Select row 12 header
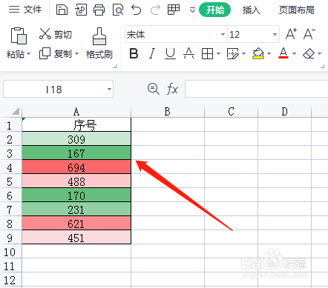The width and height of the screenshot is (328, 288). point(10,280)
